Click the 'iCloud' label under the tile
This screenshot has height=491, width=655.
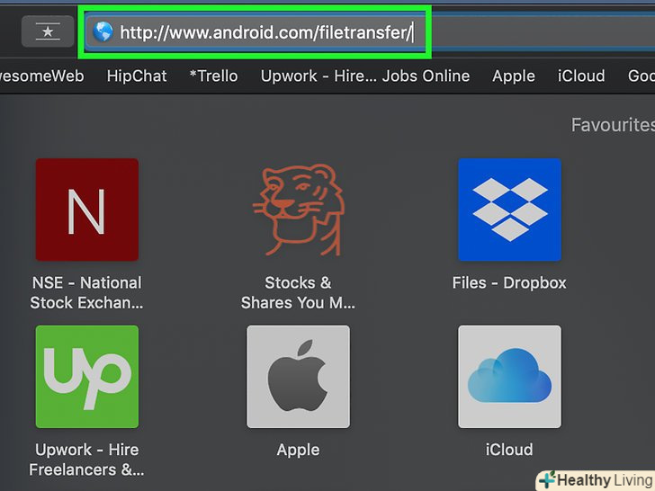tap(509, 450)
